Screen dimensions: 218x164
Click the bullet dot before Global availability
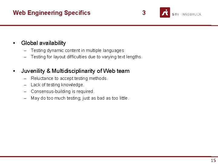point(14,43)
